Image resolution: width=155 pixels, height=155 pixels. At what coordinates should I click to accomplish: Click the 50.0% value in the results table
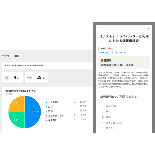coord(83,102)
